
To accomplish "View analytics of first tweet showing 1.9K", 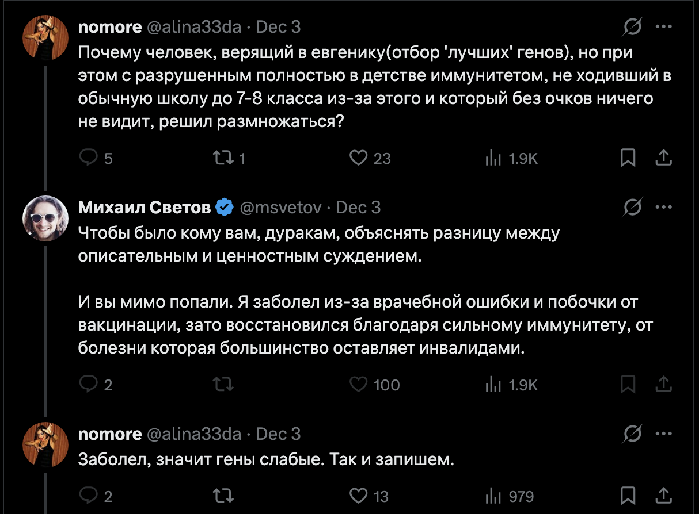I will [493, 158].
